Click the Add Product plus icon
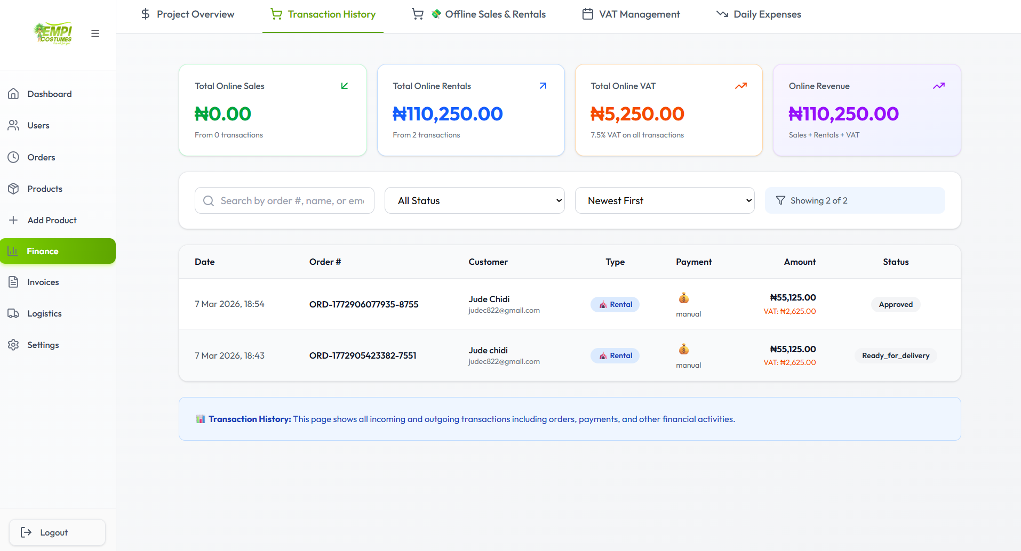 tap(13, 220)
